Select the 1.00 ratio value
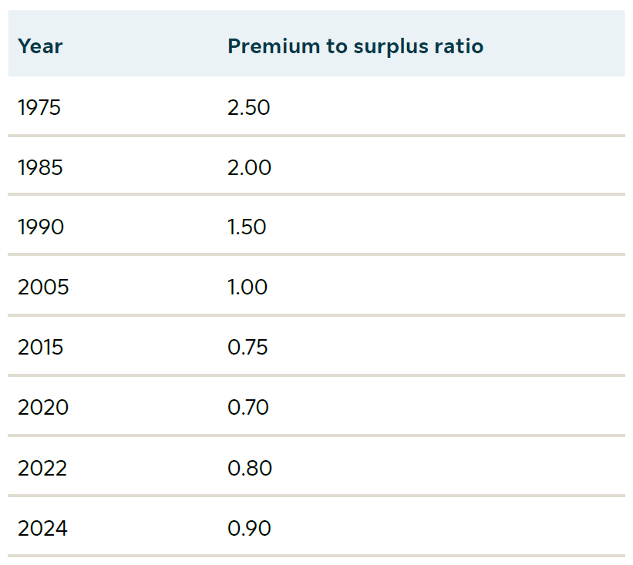Screen dimensions: 633x565 (248, 288)
